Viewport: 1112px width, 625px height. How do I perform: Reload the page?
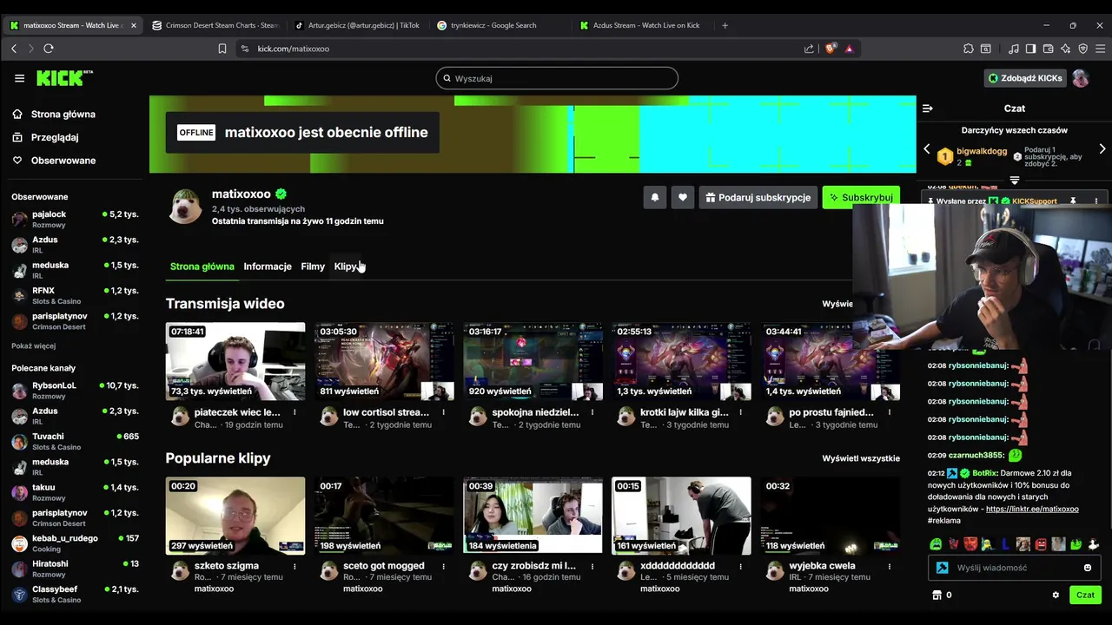[x=49, y=49]
